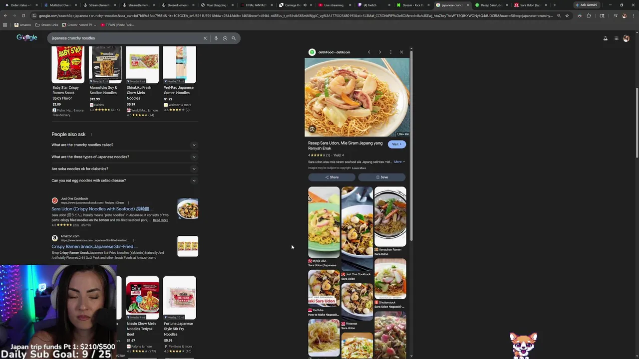Click the browser address bar URL

[295, 15]
